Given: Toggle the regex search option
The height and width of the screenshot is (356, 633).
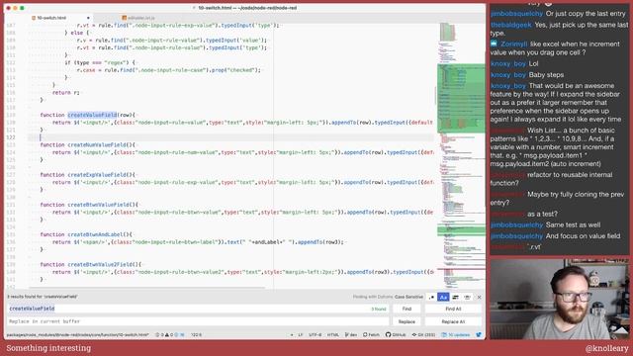Looking at the screenshot, I should pos(431,297).
